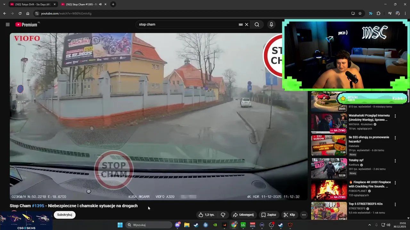Open options for 'Totalny syf' video
The height and width of the screenshot is (230, 410).
click(x=395, y=161)
